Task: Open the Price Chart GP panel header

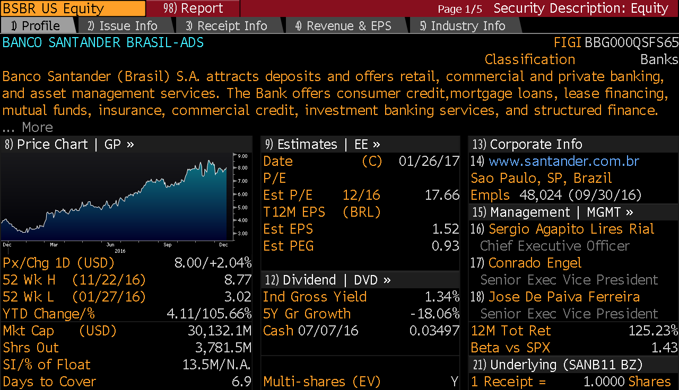Action: coord(69,145)
